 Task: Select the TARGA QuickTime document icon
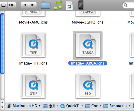point(88,45)
